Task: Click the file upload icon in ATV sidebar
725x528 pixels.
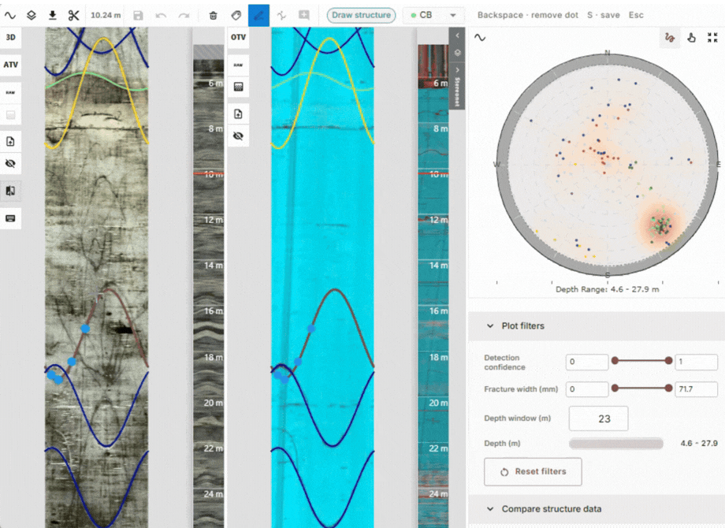Action: (x=10, y=142)
